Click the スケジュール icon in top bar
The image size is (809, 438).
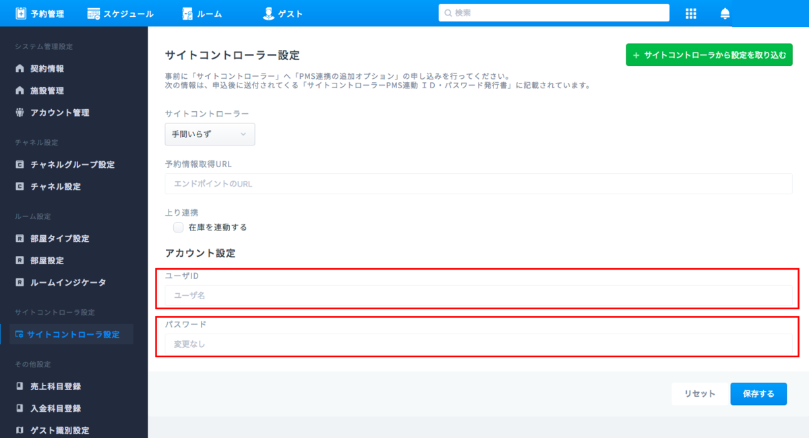point(94,13)
